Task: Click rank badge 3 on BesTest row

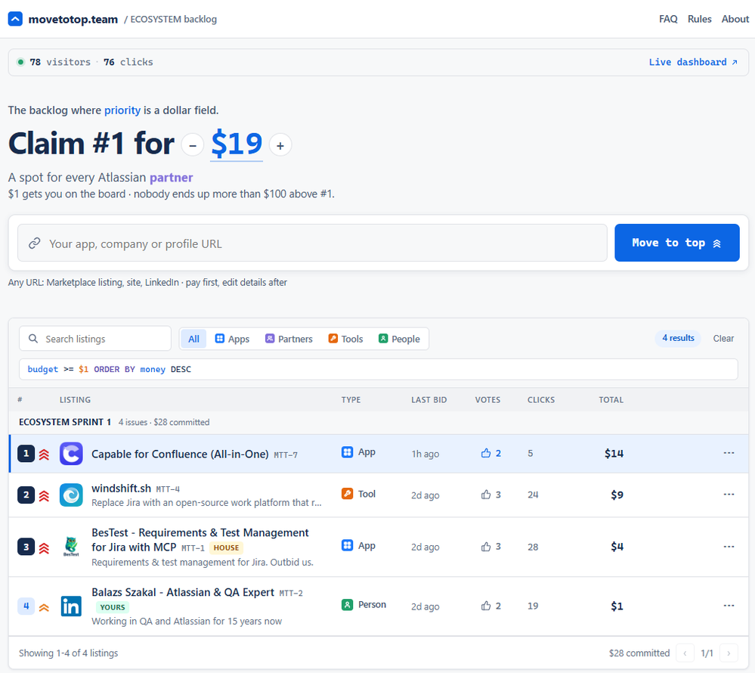Action: pos(26,547)
